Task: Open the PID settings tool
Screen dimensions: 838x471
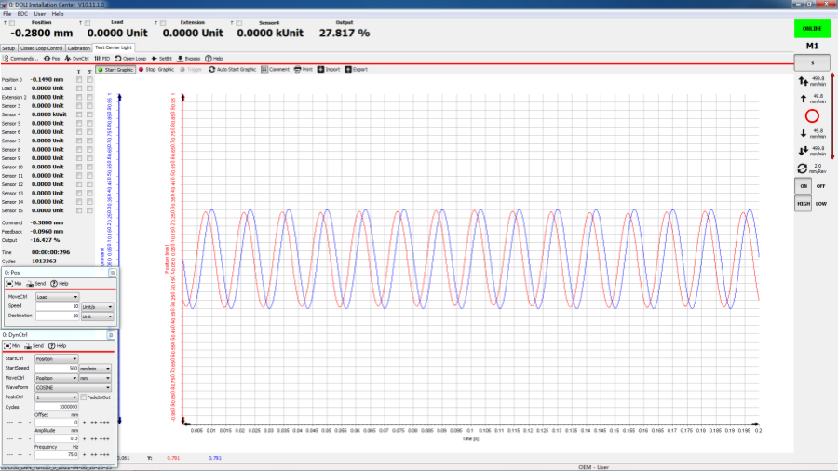Action: [x=102, y=59]
